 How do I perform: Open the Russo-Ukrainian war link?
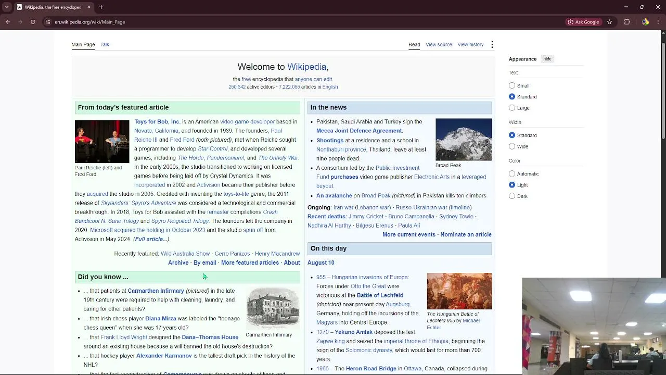pyautogui.click(x=421, y=207)
